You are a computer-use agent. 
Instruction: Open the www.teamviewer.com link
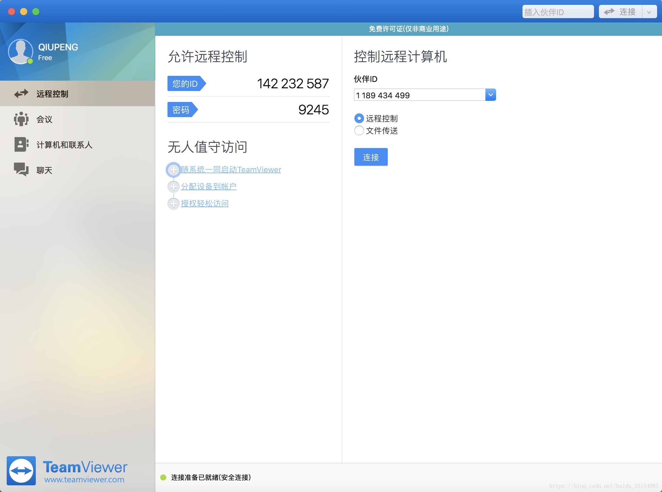pos(84,480)
